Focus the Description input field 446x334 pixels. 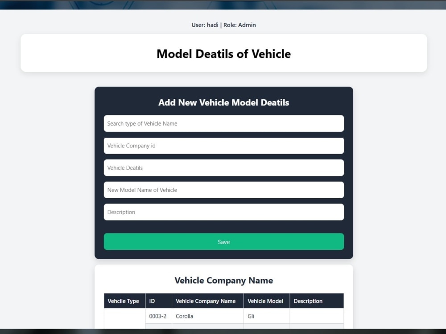point(223,212)
